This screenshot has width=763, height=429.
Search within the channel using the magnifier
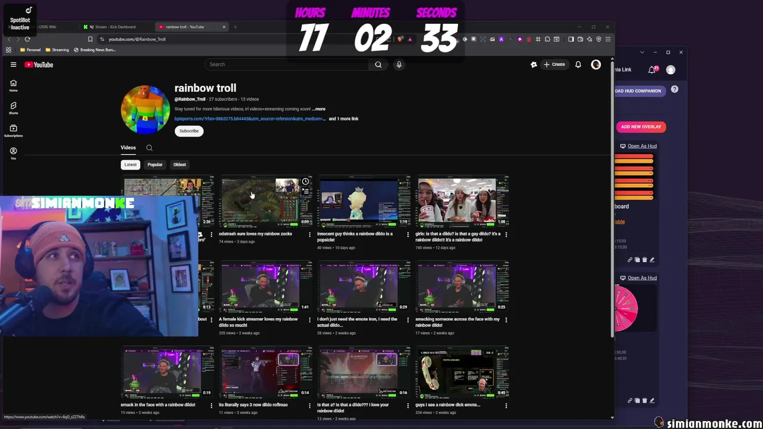149,148
